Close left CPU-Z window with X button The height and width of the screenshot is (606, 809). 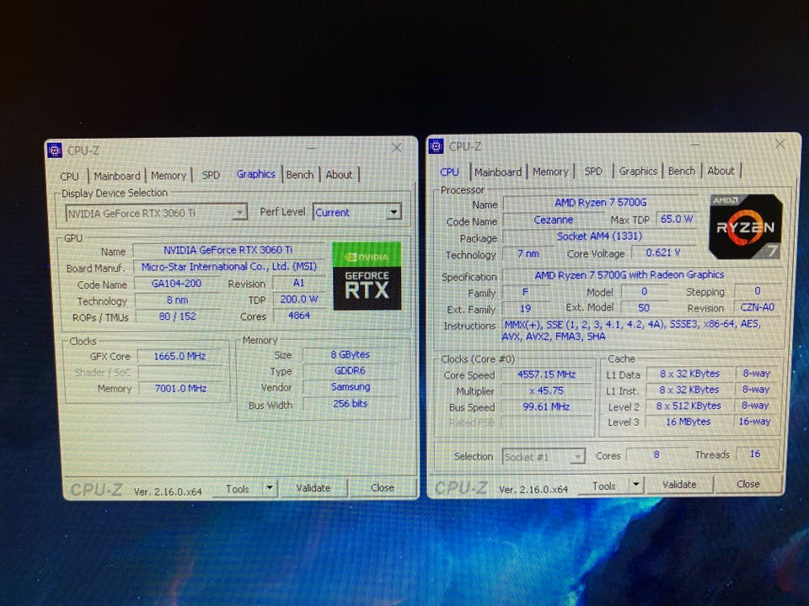coord(396,148)
